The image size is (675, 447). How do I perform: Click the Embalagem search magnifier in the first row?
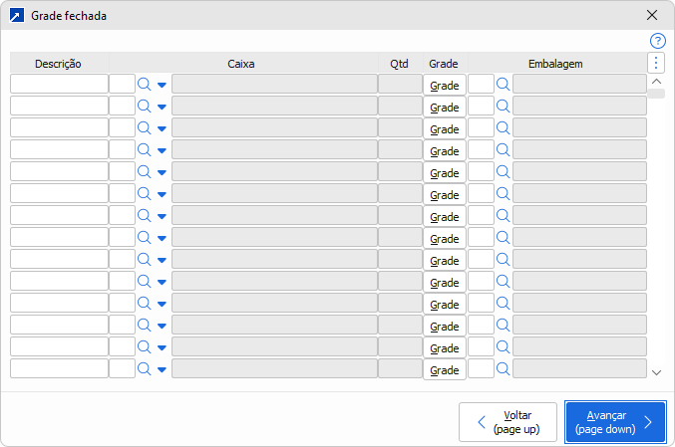[504, 85]
